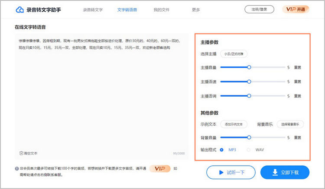The width and height of the screenshot is (325, 189).
Task: Click the 在线文字转语音 heading
Action: 30,27
